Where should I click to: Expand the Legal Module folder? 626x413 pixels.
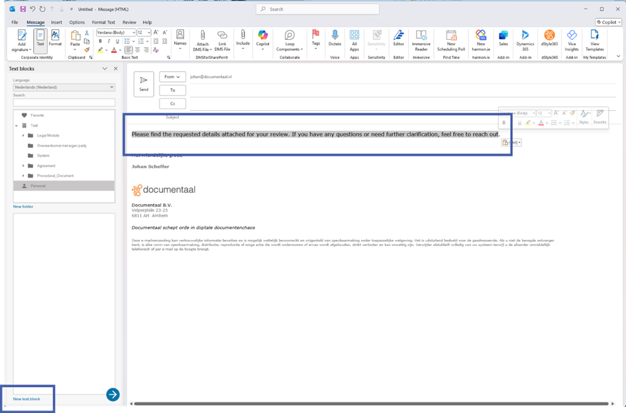tap(23, 135)
